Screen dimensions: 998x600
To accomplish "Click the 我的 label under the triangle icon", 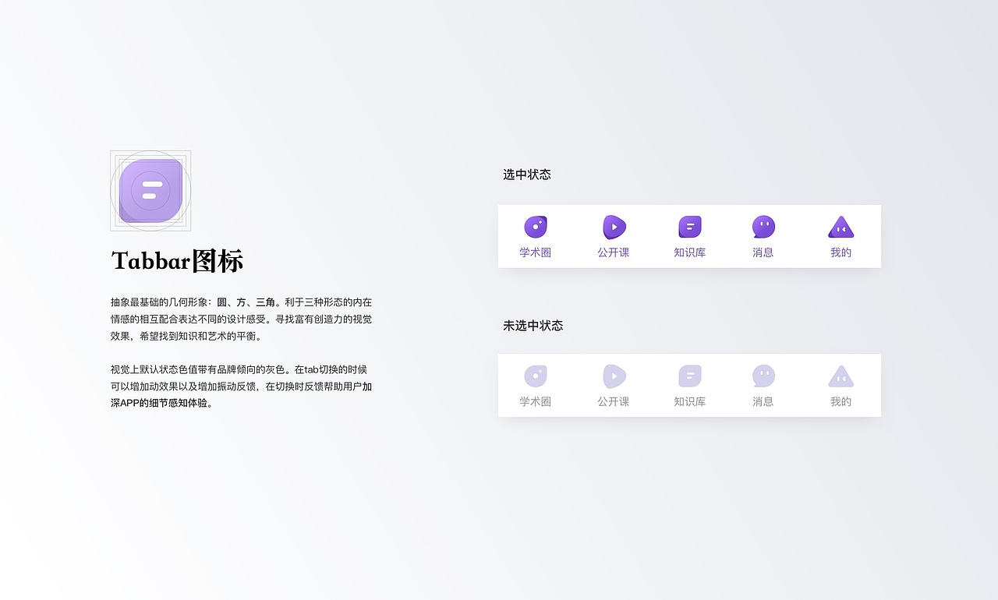I will (840, 254).
